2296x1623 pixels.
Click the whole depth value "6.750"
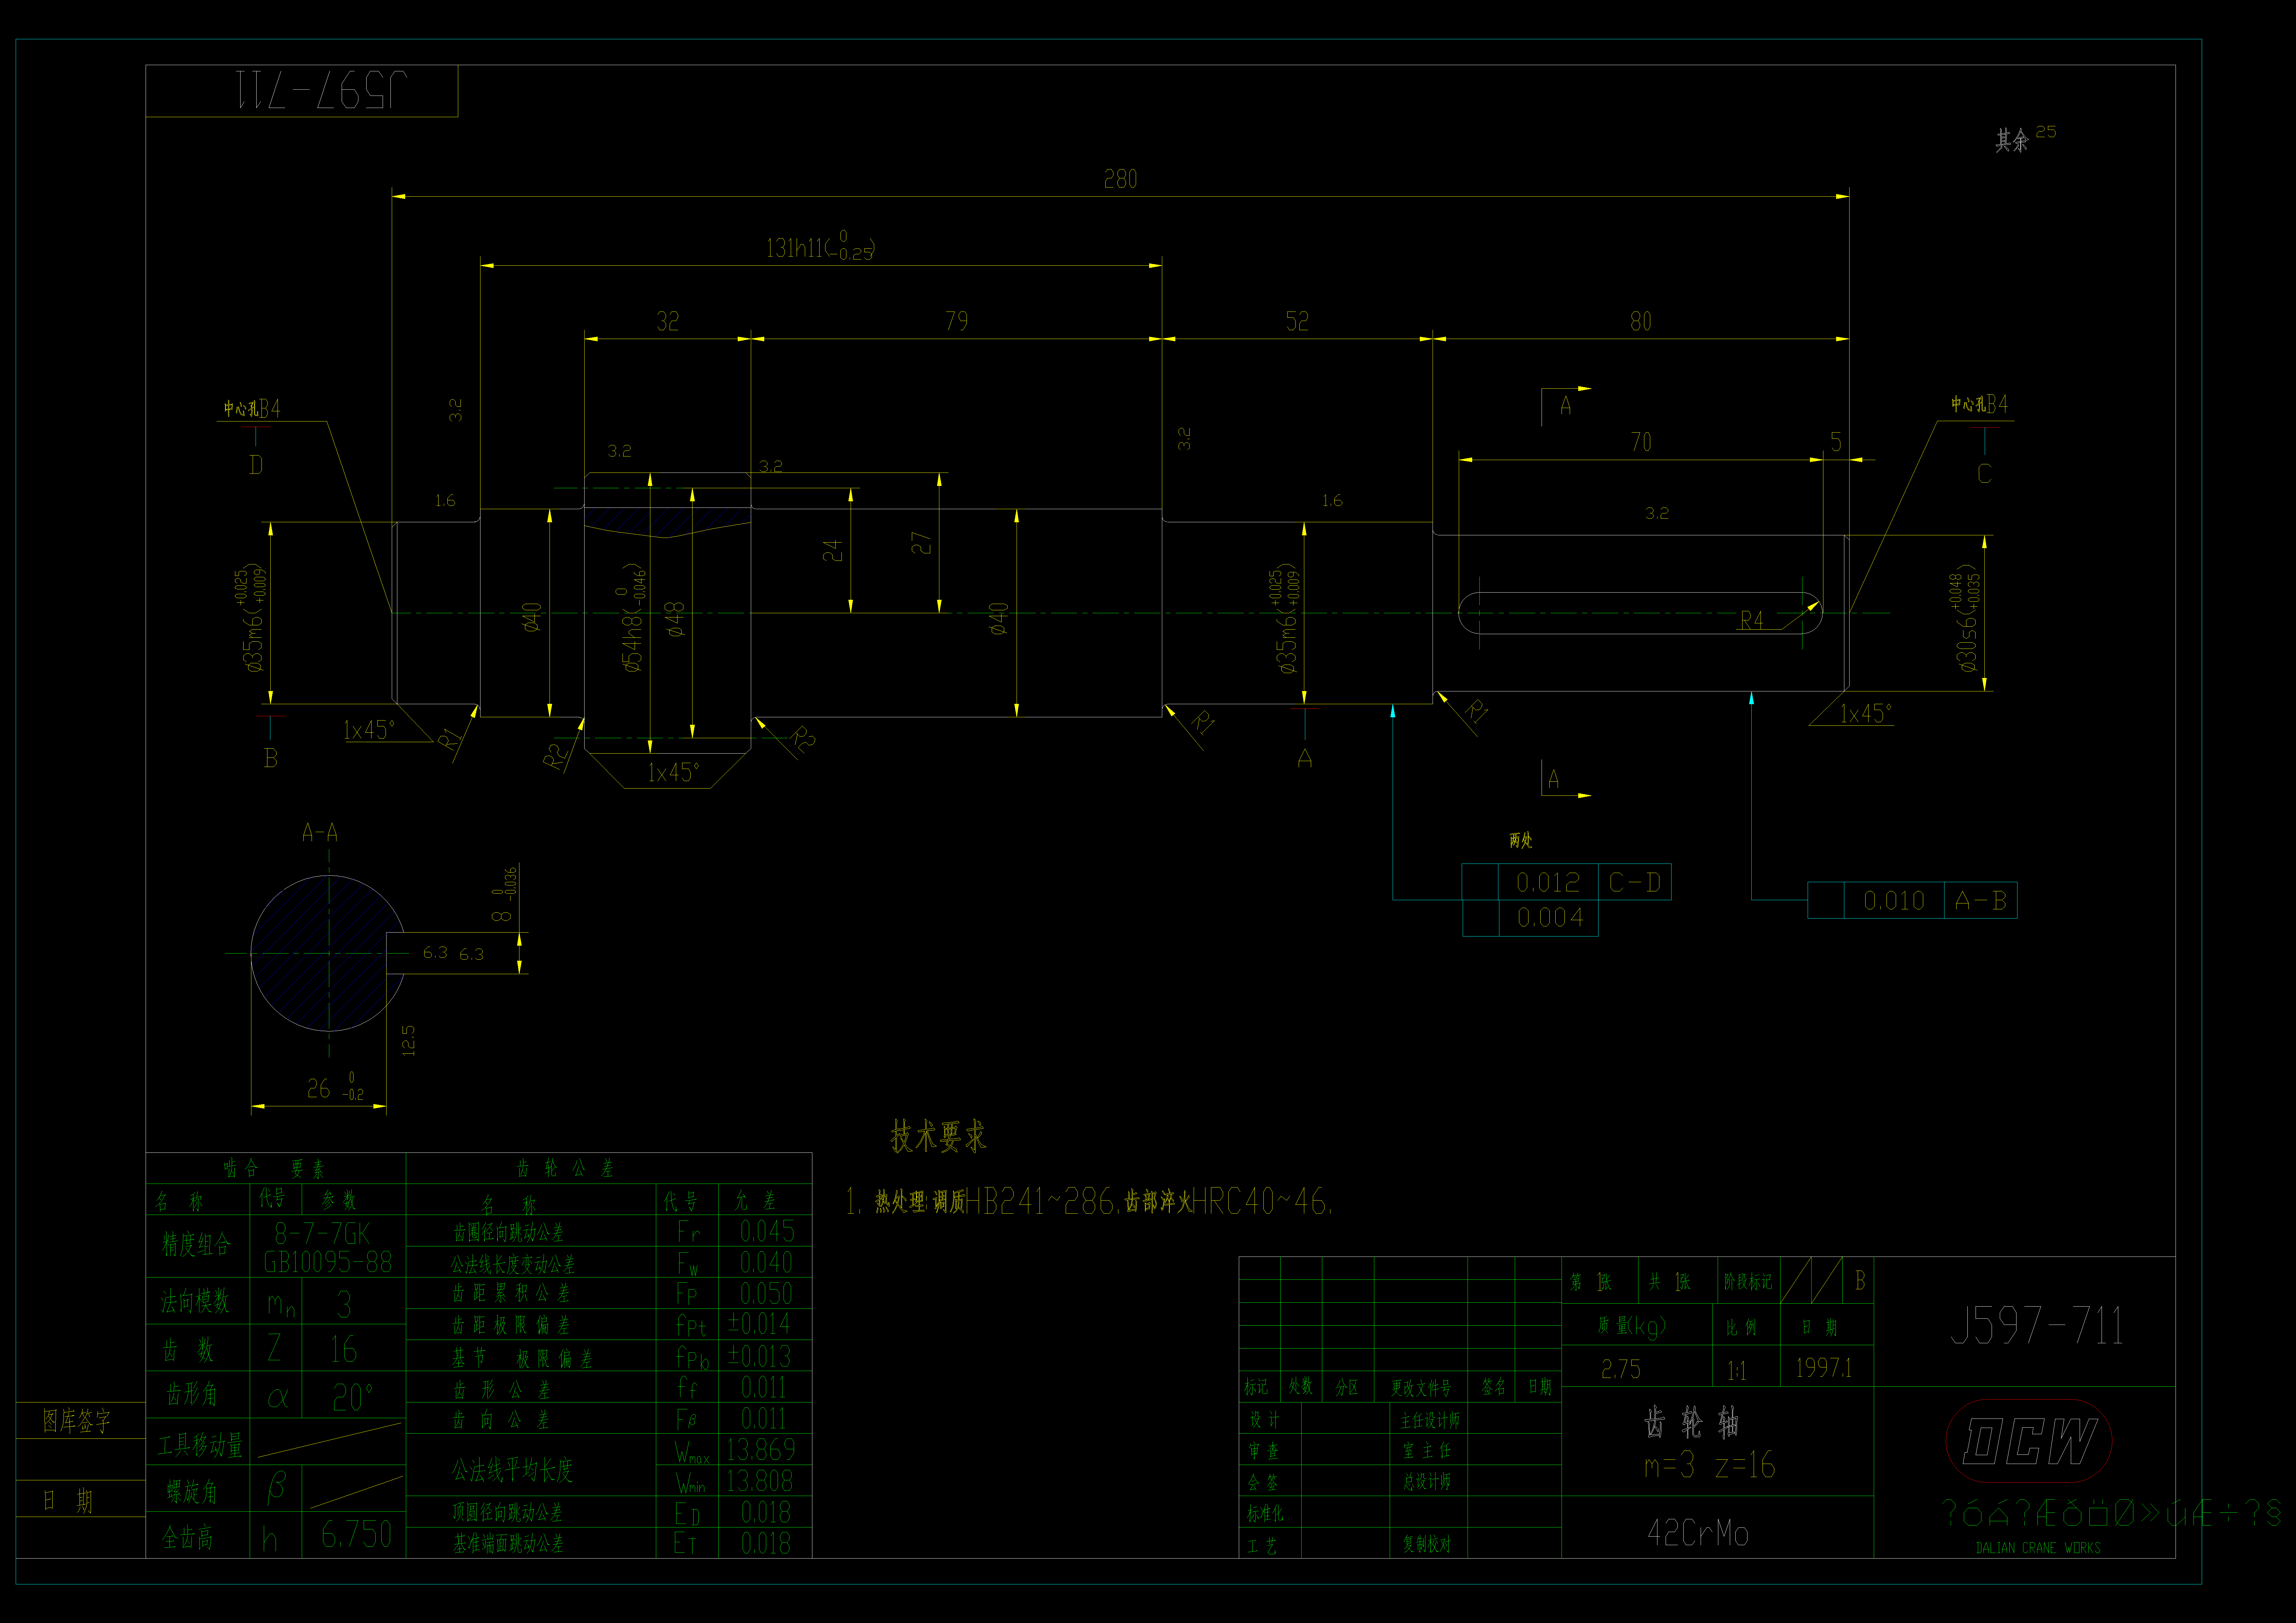point(356,1534)
